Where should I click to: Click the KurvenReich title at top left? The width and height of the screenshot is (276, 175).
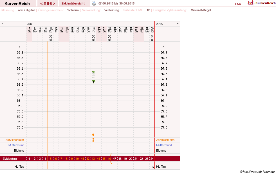coord(17,4)
